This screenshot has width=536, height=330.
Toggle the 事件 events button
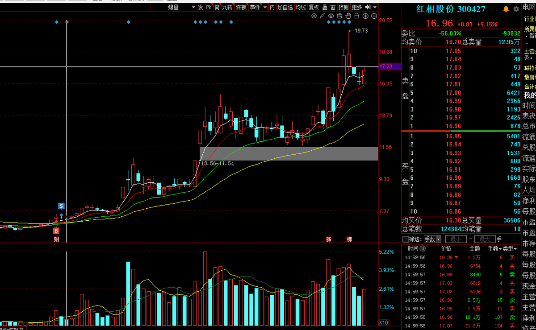click(255, 7)
